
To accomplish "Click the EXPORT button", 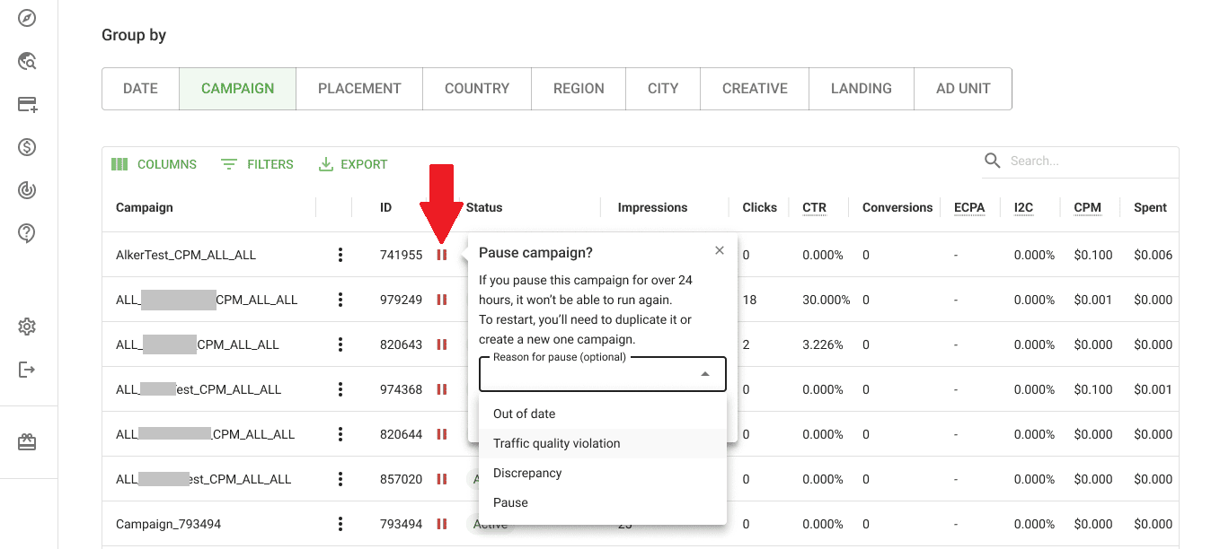I will (353, 164).
